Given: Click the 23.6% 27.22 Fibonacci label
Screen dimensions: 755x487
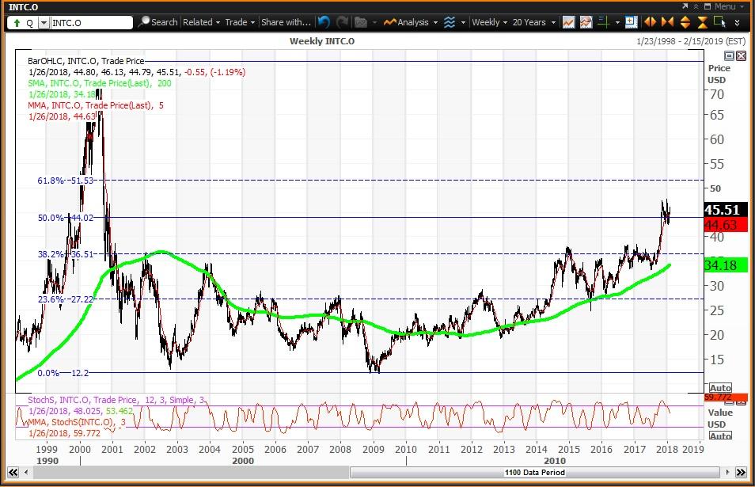Looking at the screenshot, I should (66, 299).
